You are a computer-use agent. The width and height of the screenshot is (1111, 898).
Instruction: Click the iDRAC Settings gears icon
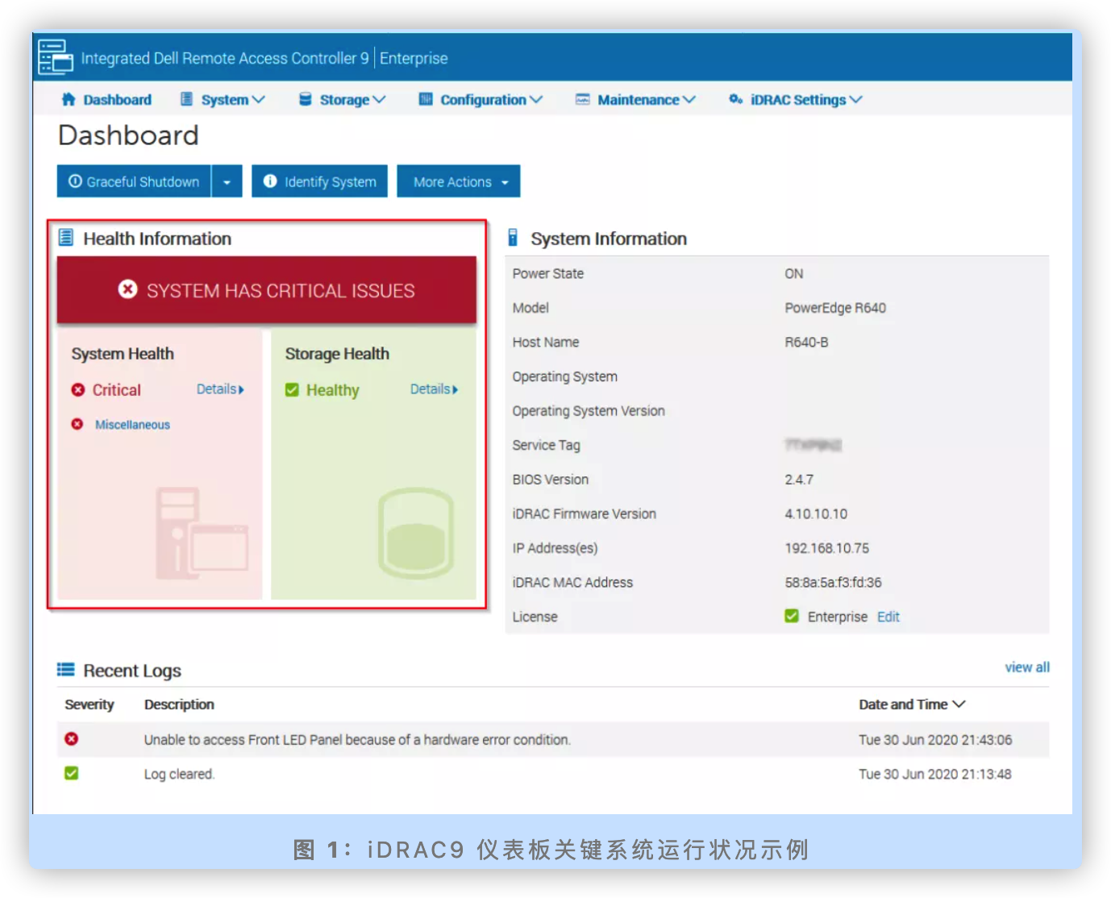pos(735,99)
